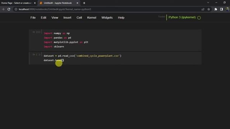The image size is (230, 129).
Task: Click the localhost address bar URL
Action: click(55, 9)
